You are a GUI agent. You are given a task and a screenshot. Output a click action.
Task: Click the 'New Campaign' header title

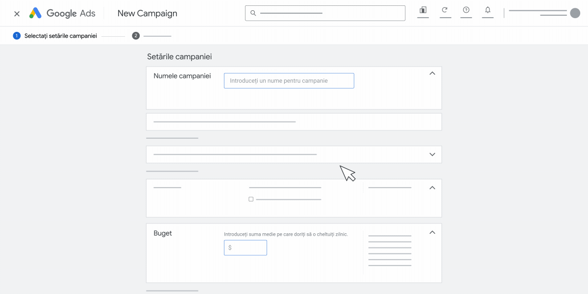[x=147, y=13]
